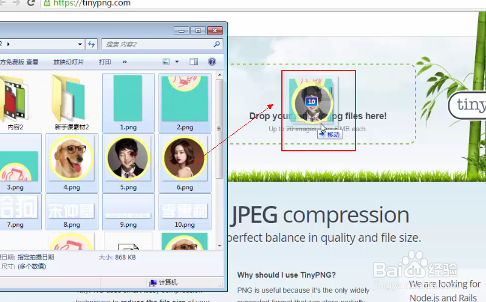Select the 新手课素材2 folder

click(72, 103)
